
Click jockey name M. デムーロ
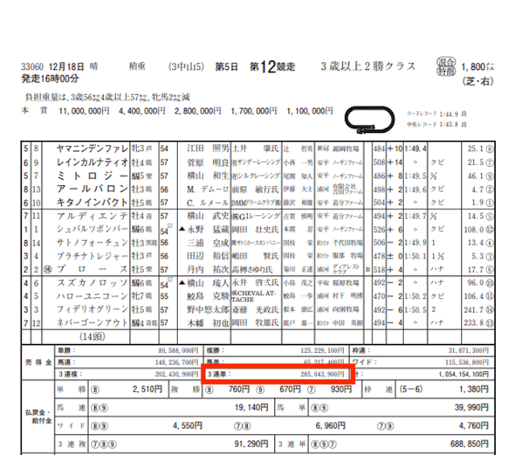(x=208, y=189)
